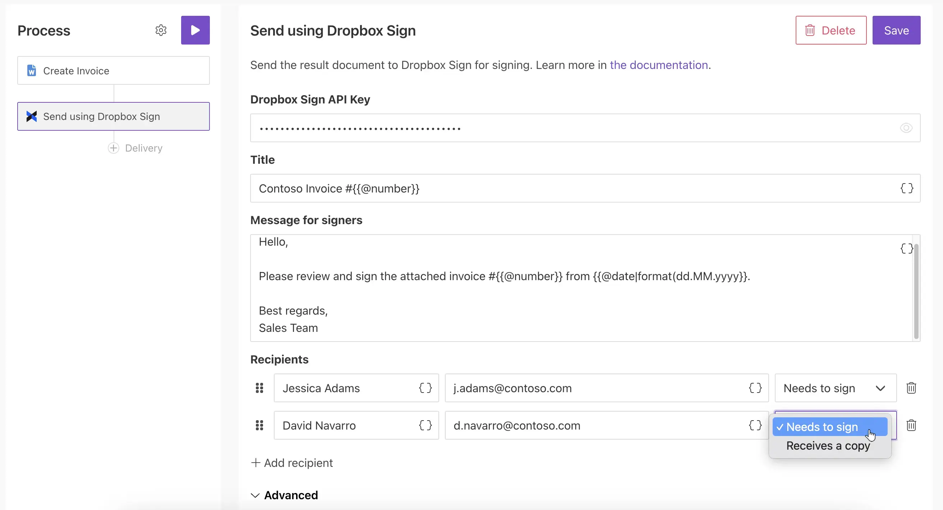The width and height of the screenshot is (943, 510).
Task: Run the process with play button
Action: click(195, 30)
